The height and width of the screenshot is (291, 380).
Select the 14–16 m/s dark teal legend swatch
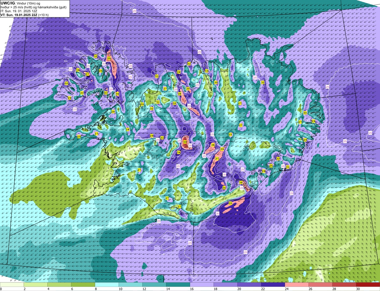click(178, 284)
